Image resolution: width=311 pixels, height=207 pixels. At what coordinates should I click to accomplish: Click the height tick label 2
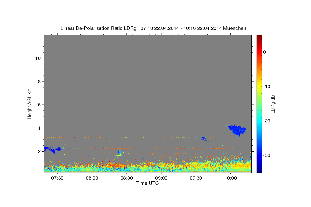tap(39, 151)
